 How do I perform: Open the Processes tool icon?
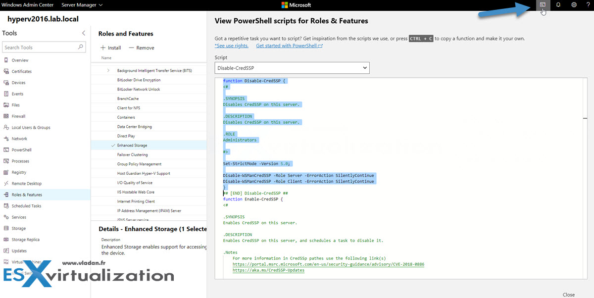click(x=6, y=161)
